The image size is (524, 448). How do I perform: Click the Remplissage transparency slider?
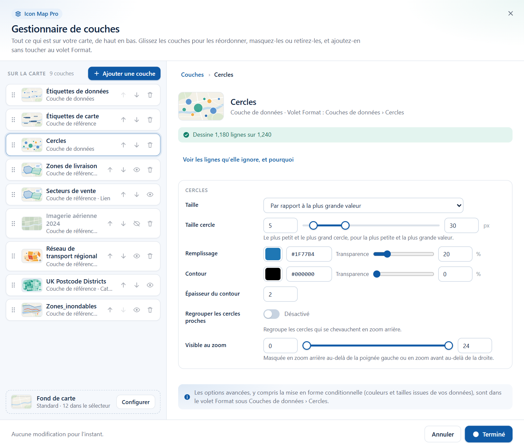[403, 254]
